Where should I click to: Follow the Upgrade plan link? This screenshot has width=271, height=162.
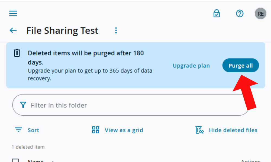[x=191, y=66]
